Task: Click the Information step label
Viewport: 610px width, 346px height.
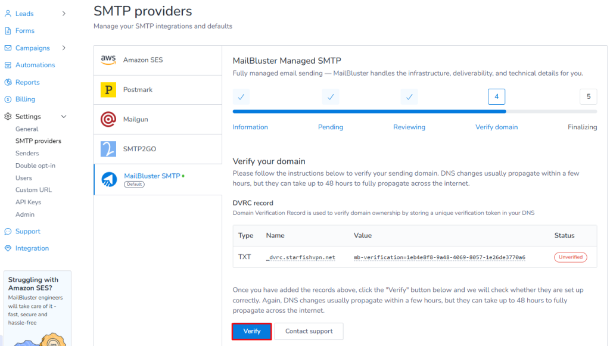Action: click(x=250, y=127)
